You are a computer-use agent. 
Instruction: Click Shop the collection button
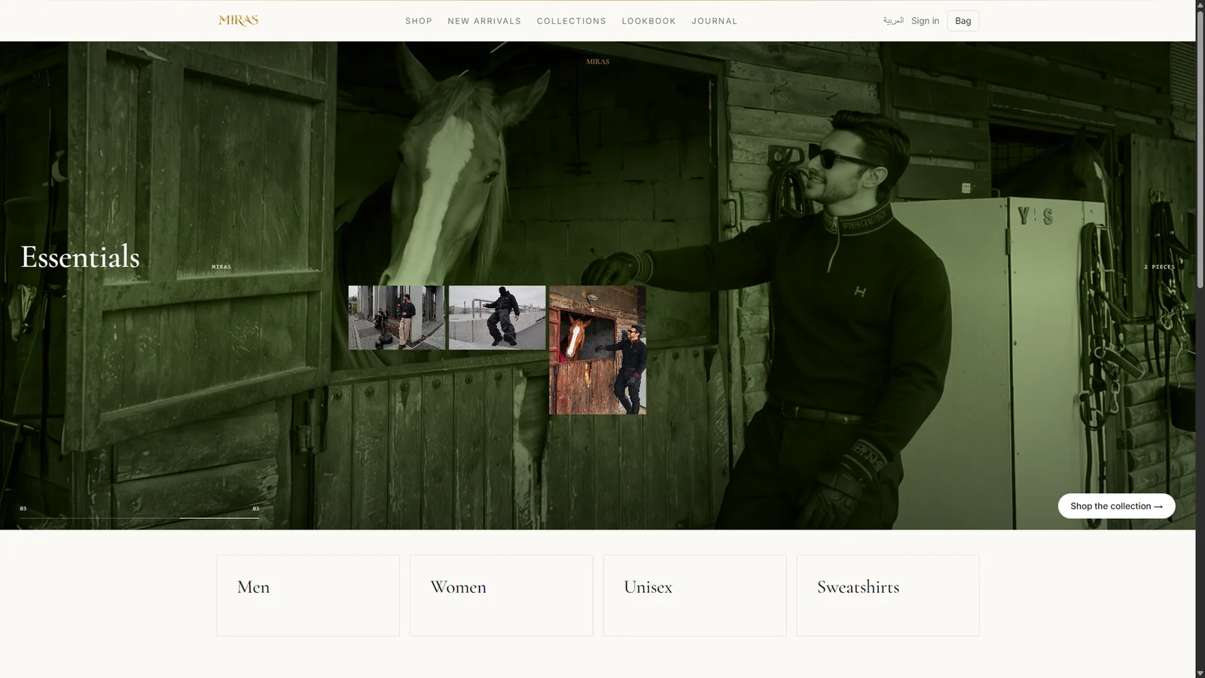click(1116, 506)
